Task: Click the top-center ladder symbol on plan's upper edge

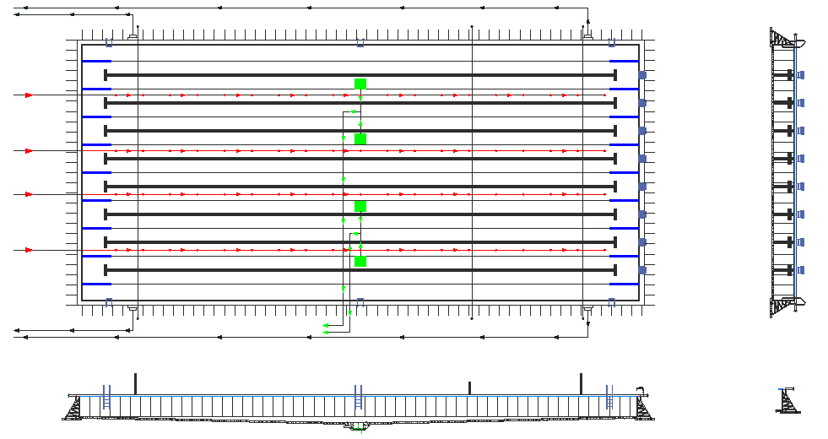Action: [x=360, y=42]
